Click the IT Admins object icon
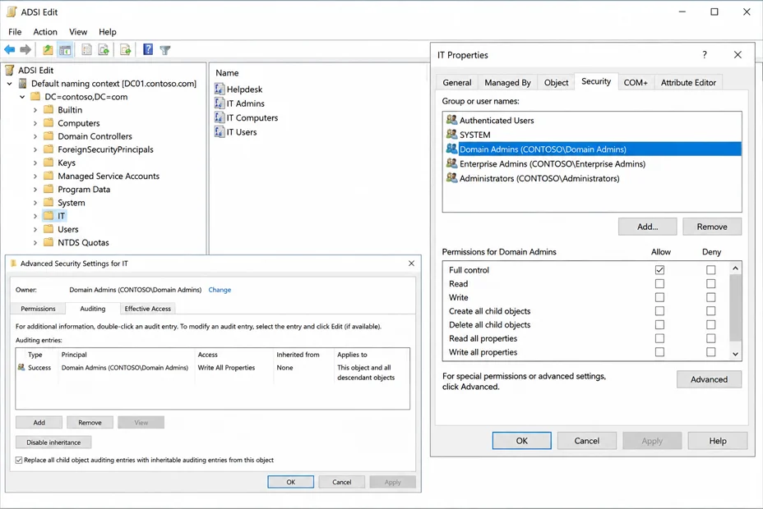The height and width of the screenshot is (509, 763). [220, 103]
